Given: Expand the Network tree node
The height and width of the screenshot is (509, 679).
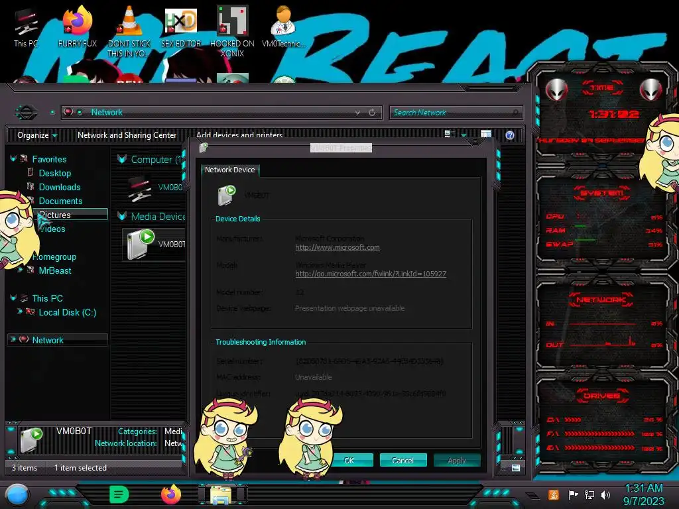Looking at the screenshot, I should (x=13, y=339).
